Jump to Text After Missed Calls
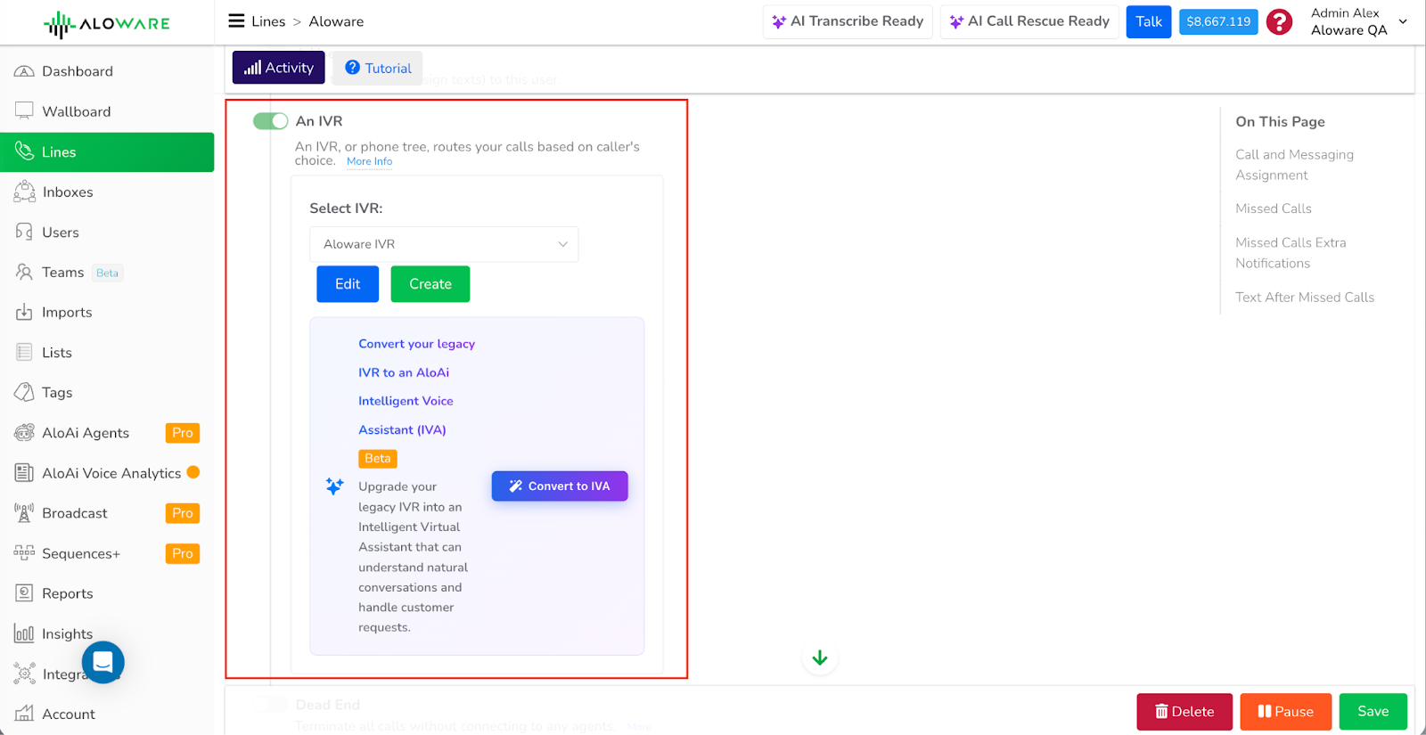 [x=1305, y=298]
